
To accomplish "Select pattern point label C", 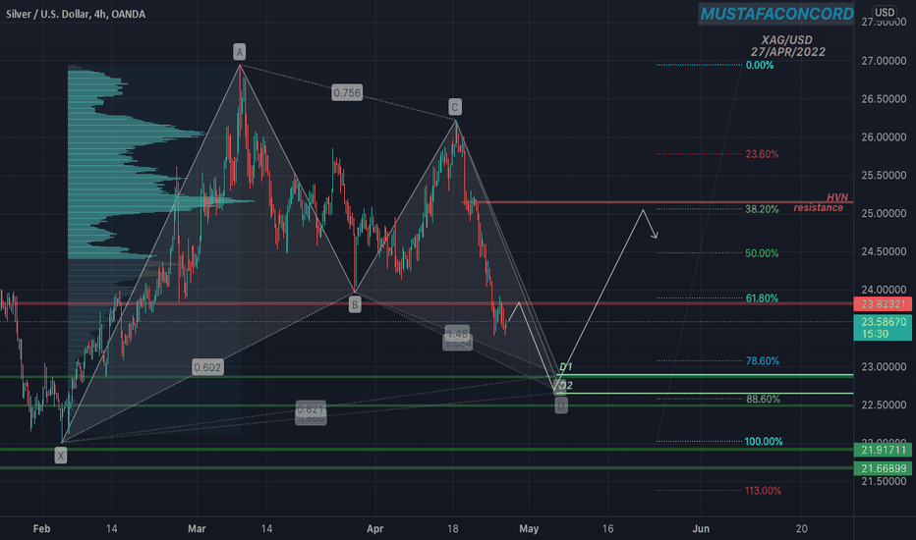I will [x=455, y=107].
